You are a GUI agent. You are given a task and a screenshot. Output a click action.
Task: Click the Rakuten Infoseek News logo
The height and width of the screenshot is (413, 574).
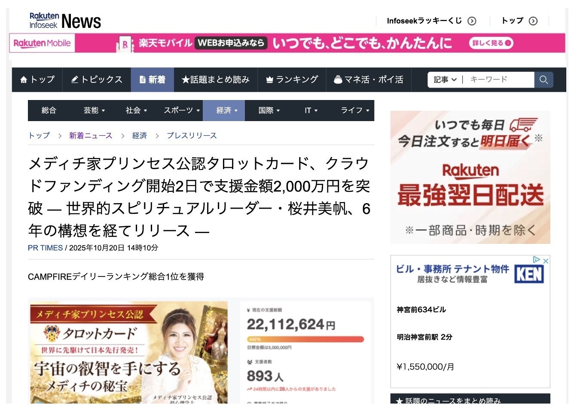click(65, 21)
